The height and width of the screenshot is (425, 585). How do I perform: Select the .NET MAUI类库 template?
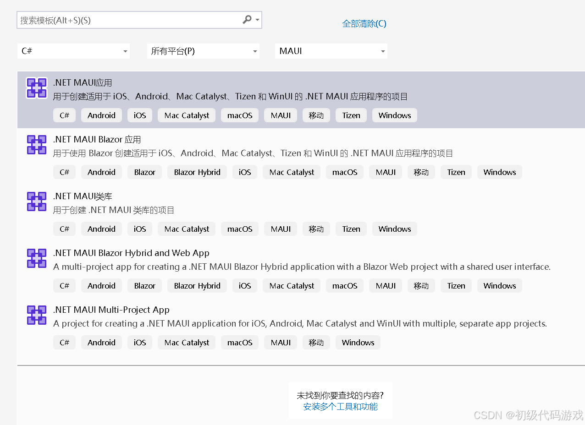(301, 213)
